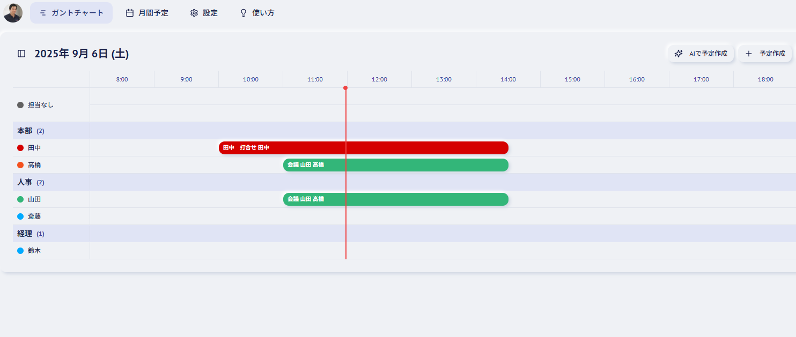Click the user profile avatar photo
The width and height of the screenshot is (796, 337).
click(13, 13)
